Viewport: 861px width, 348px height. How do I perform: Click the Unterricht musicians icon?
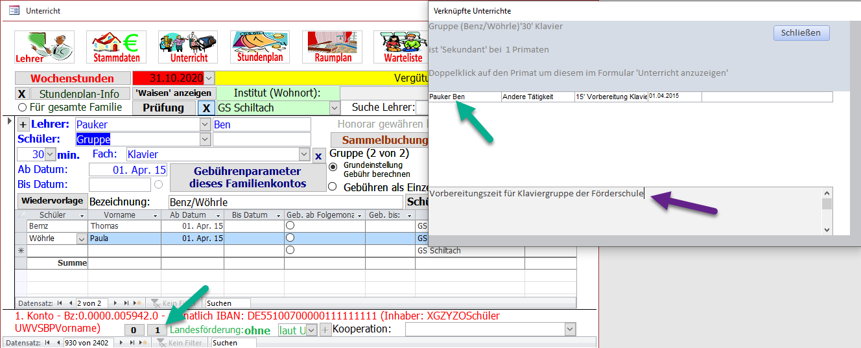[188, 47]
